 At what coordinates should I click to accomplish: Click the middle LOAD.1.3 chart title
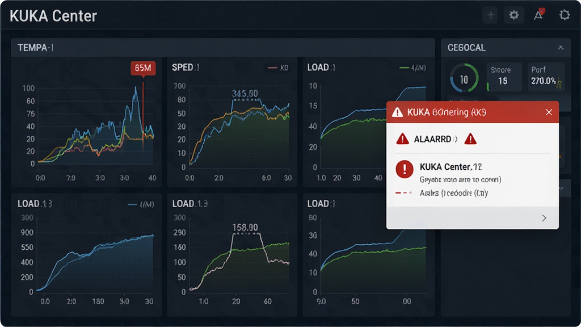pos(190,204)
